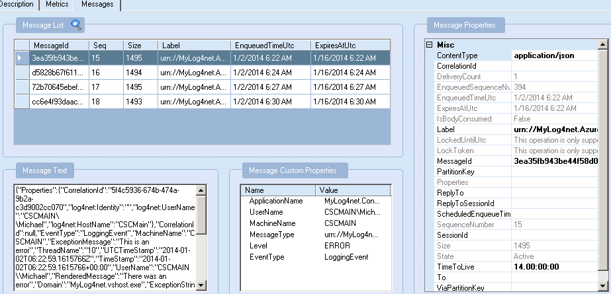Click the Name header in Custom Properties
Viewport: 611px width, 294px height.
(278, 190)
